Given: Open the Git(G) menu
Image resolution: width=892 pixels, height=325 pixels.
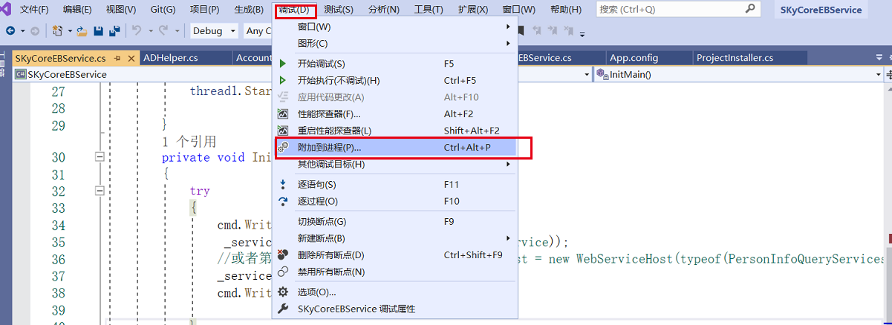Looking at the screenshot, I should pos(161,10).
